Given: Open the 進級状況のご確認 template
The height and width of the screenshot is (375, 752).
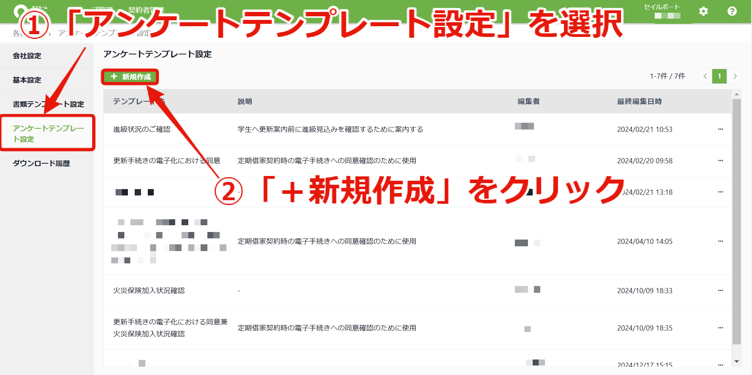Looking at the screenshot, I should pyautogui.click(x=142, y=129).
